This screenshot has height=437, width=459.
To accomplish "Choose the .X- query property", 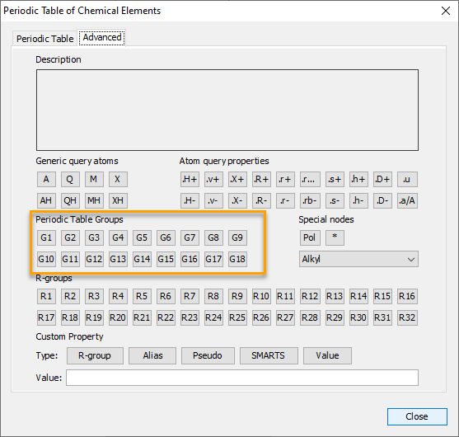I will tap(237, 200).
